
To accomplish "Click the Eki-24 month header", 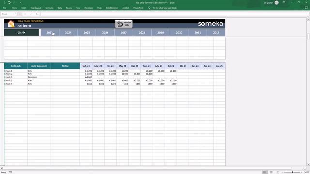I will click(183, 66).
